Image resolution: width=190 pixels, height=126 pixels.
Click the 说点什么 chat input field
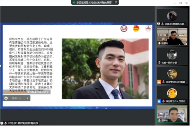tap(17, 98)
